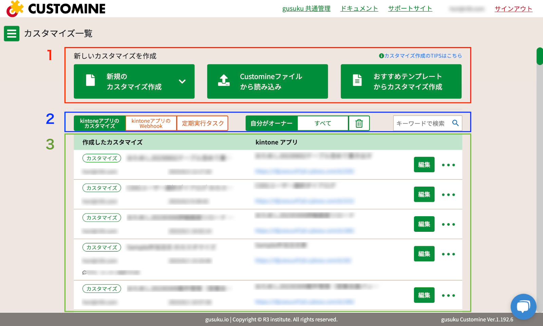Open the three-dot menu of first customization row
Screen dimensions: 543x326
[x=448, y=165]
